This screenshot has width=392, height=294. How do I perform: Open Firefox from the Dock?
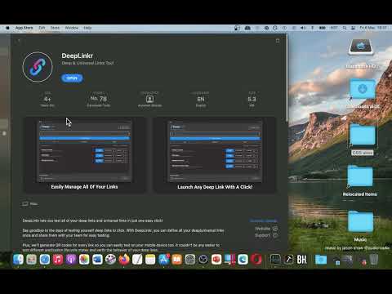(x=124, y=260)
